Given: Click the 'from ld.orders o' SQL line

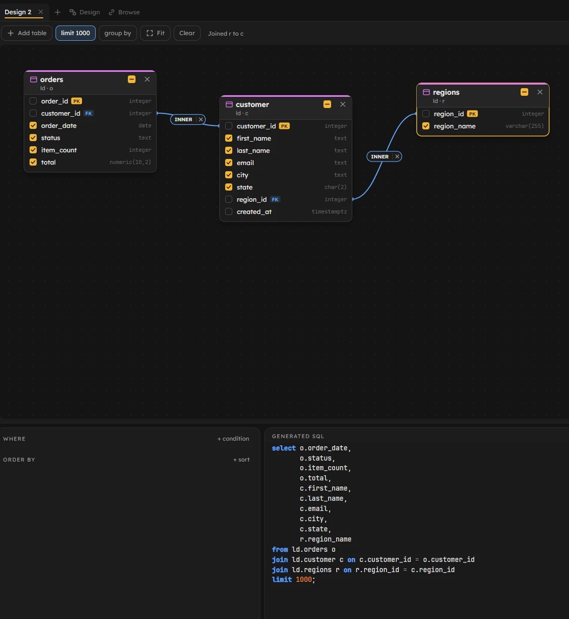Looking at the screenshot, I should [304, 549].
